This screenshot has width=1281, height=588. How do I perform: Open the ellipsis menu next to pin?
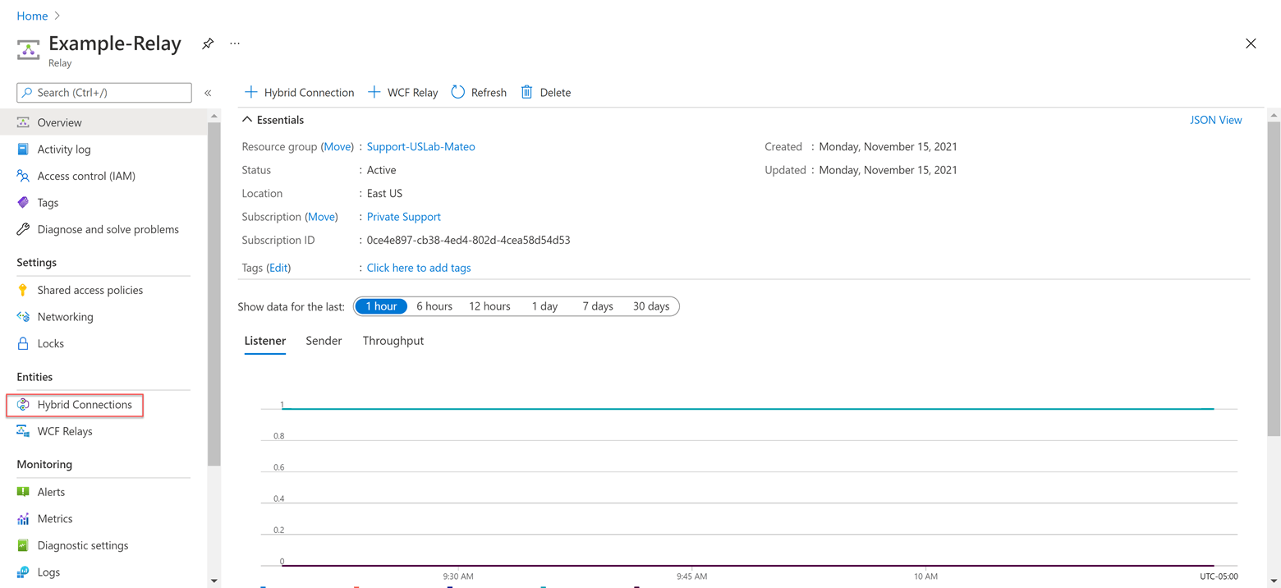point(234,44)
